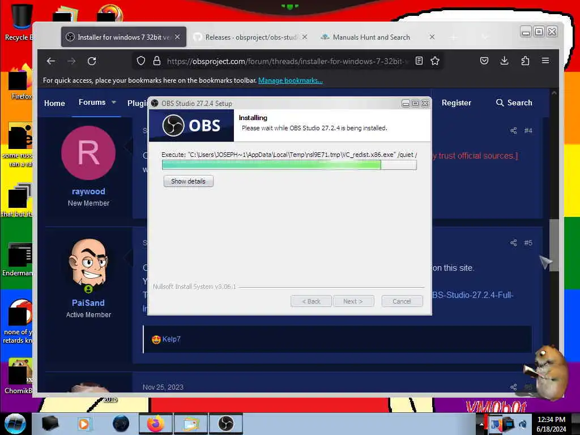Screen dimensions: 580x435
Task: Switch to Firefox on the taskbar
Action: (x=155, y=424)
